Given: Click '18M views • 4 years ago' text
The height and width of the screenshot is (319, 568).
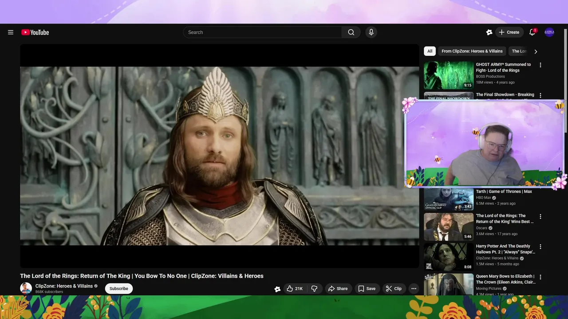Looking at the screenshot, I should tap(495, 82).
